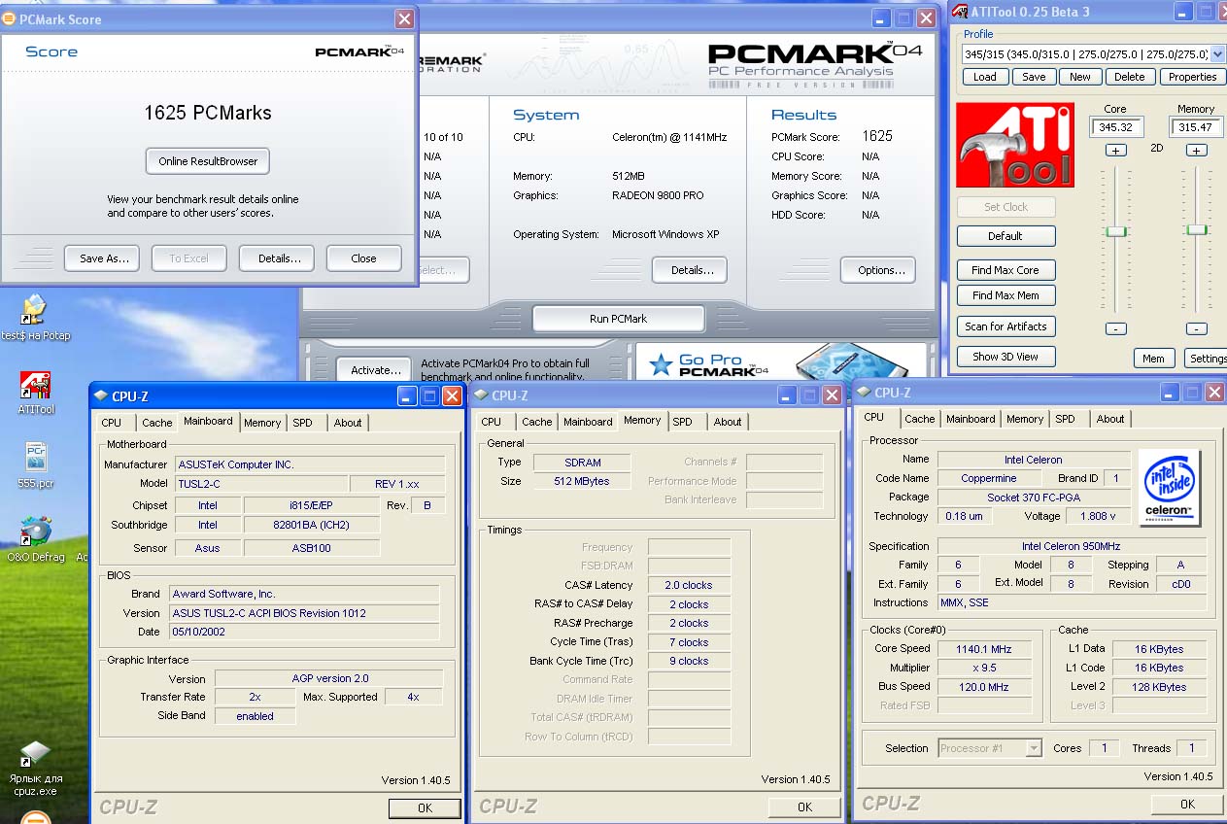Click the ATITool title bar icon
The height and width of the screenshot is (824, 1227).
click(960, 12)
